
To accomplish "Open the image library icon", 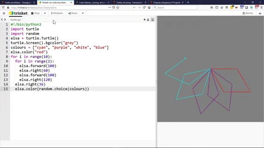I will coord(153,20).
